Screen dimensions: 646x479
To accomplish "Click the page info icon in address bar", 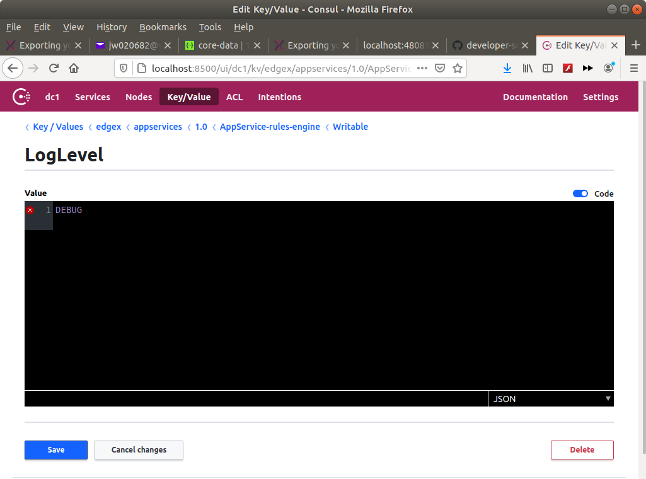I will tap(141, 68).
